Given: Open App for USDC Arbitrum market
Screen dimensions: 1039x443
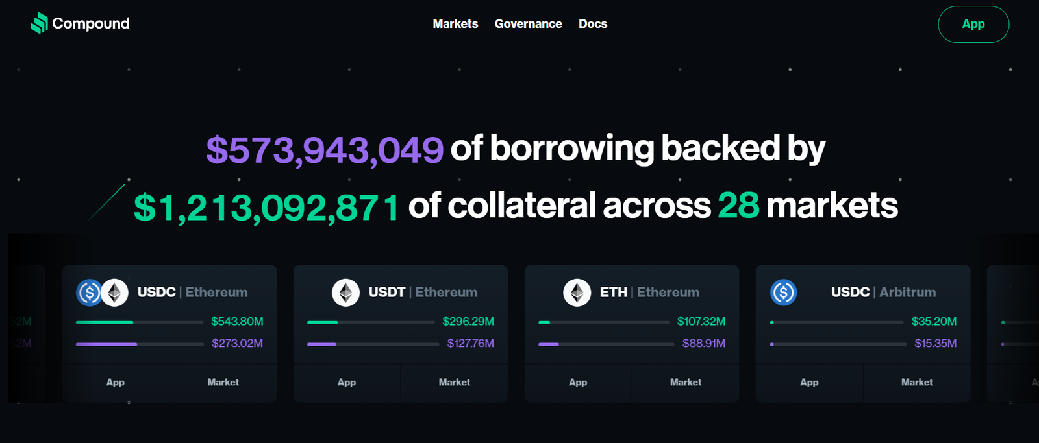Looking at the screenshot, I should (809, 383).
